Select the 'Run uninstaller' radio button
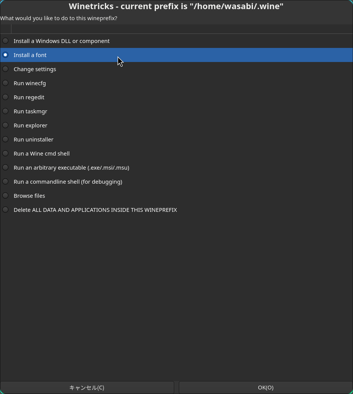353x394 pixels. (x=5, y=139)
